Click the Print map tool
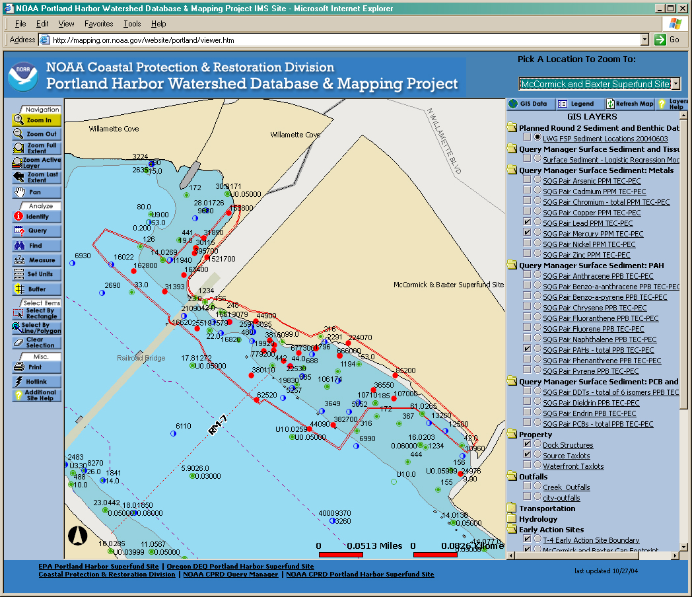692x597 pixels. (x=36, y=367)
